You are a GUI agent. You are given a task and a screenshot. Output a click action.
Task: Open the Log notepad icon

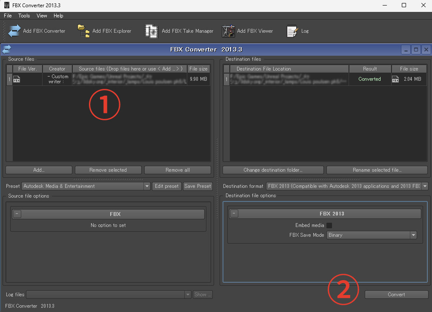tap(292, 31)
